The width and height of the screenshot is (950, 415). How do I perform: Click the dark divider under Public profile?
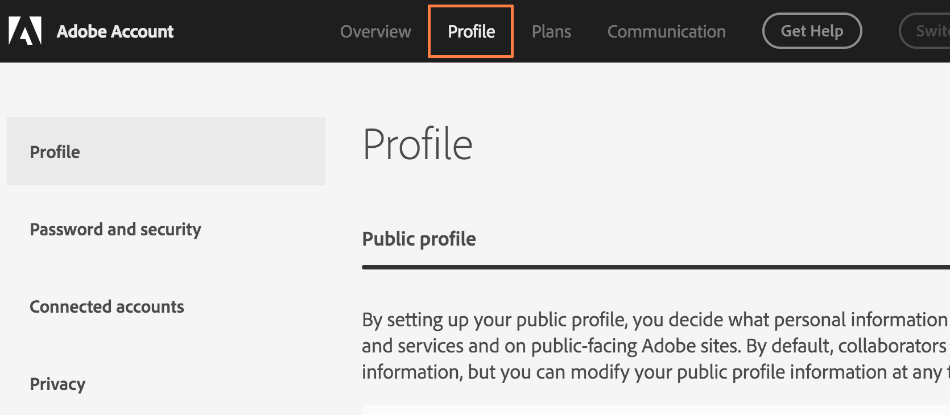coord(656,267)
